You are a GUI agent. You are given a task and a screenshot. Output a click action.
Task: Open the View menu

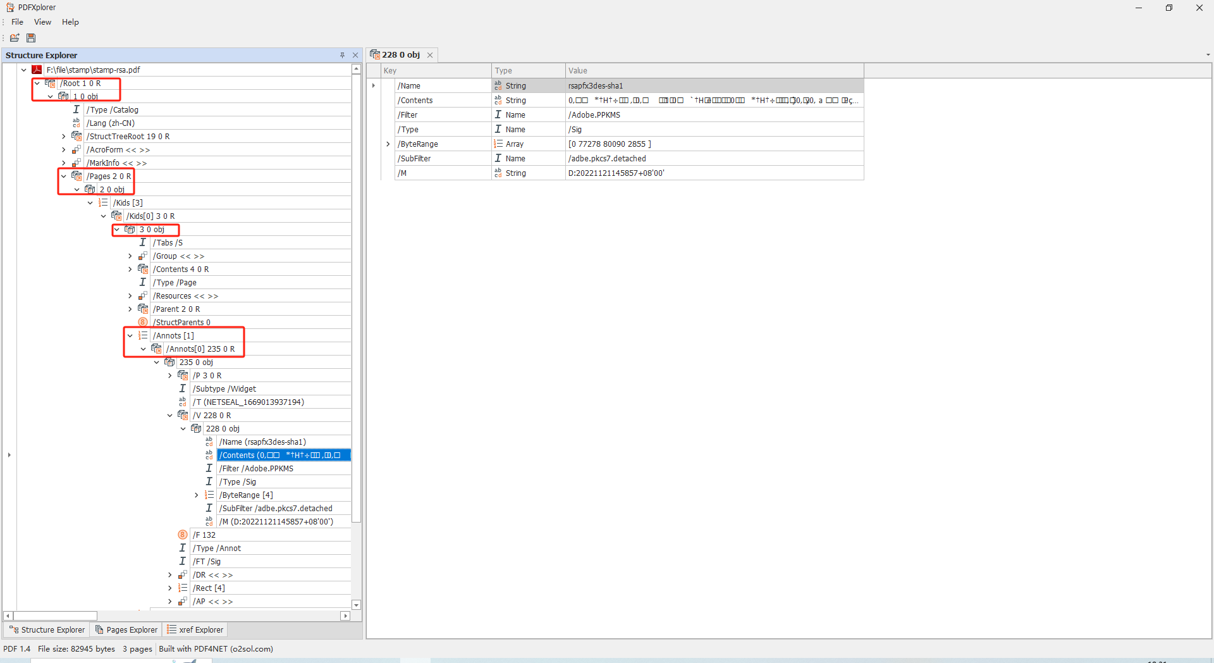42,22
